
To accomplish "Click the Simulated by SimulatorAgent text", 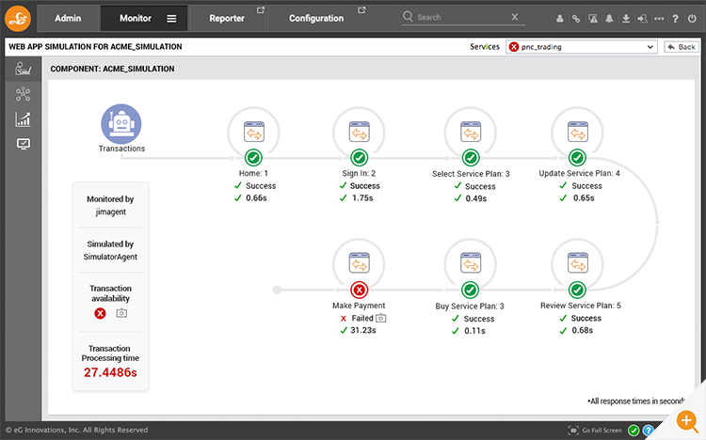I will [x=110, y=250].
